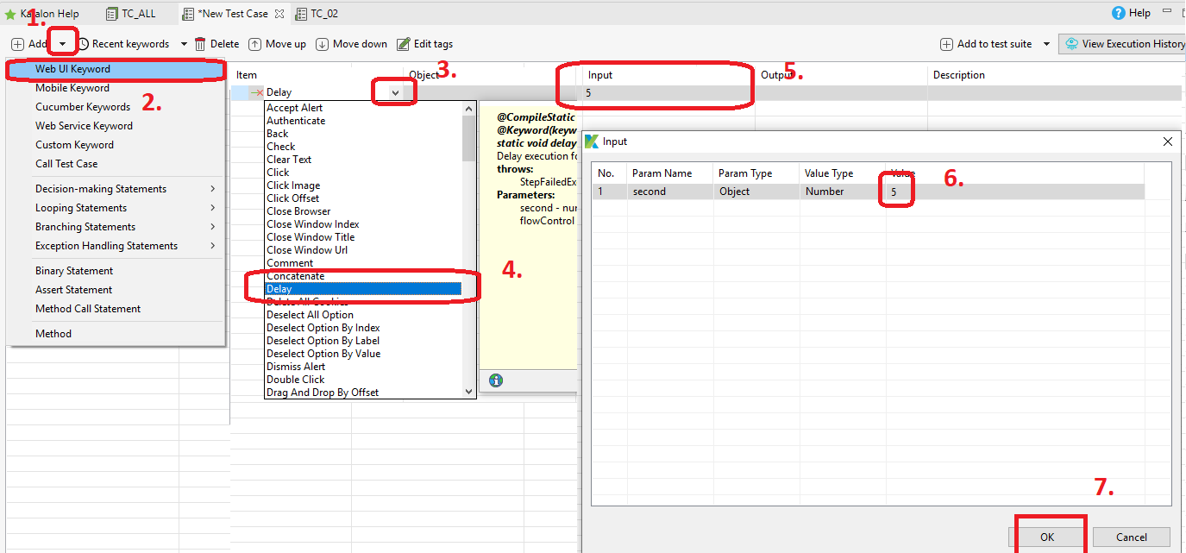1186x553 pixels.
Task: Click the keyword list scroll-down arrow
Action: pyautogui.click(x=469, y=392)
